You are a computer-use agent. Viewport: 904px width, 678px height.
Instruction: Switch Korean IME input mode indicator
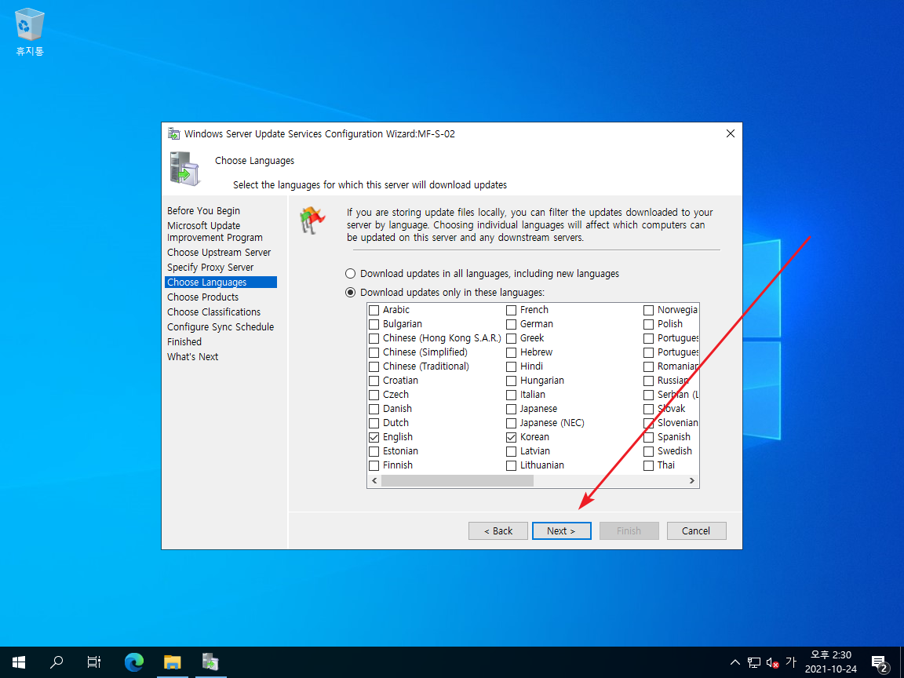tap(791, 662)
